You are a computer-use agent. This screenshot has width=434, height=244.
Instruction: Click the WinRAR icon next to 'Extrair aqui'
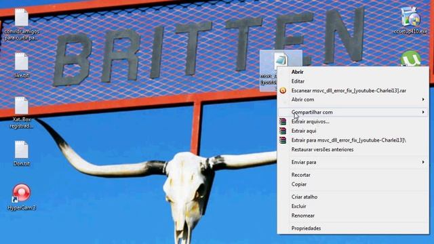tap(283, 131)
